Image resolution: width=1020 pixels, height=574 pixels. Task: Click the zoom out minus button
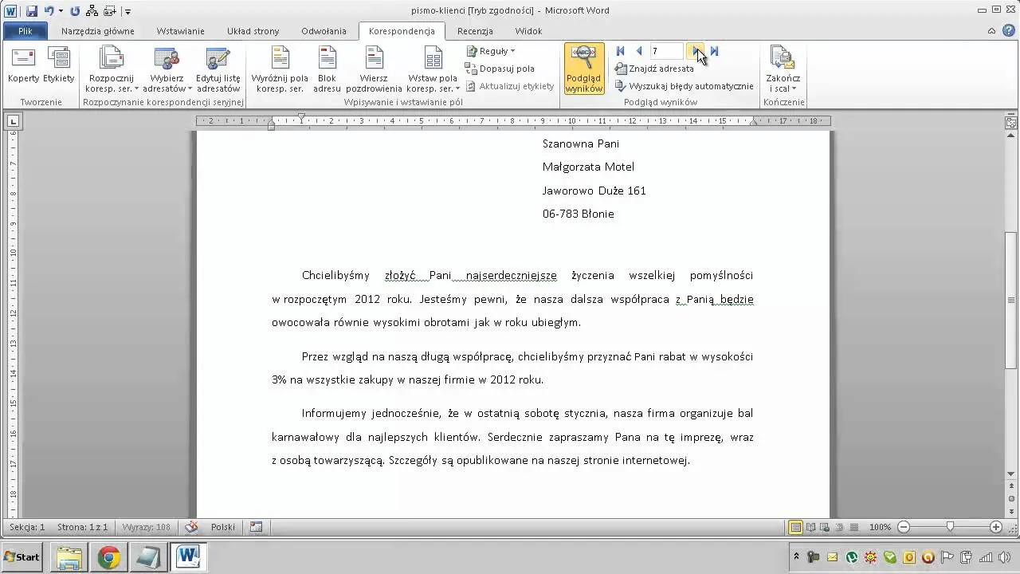click(903, 527)
